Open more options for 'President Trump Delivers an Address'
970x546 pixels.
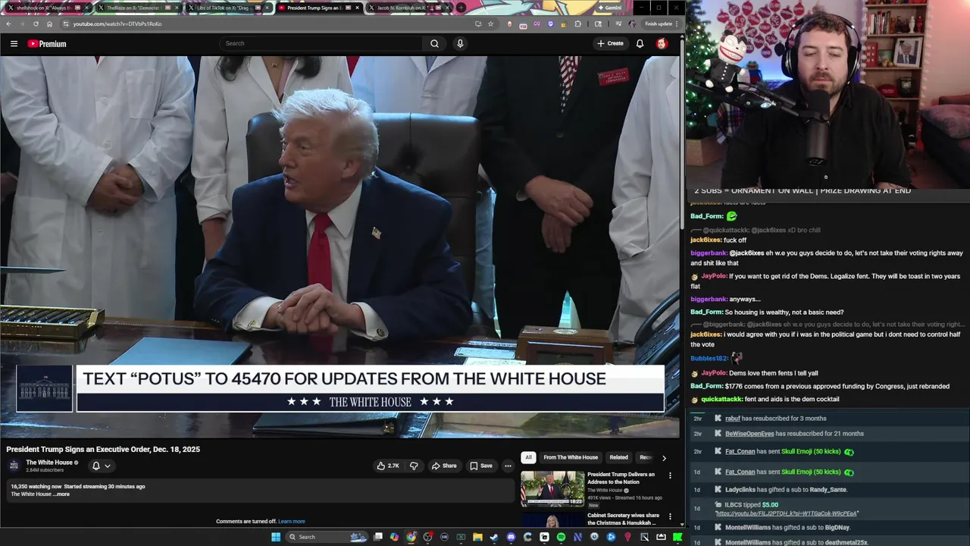(670, 475)
